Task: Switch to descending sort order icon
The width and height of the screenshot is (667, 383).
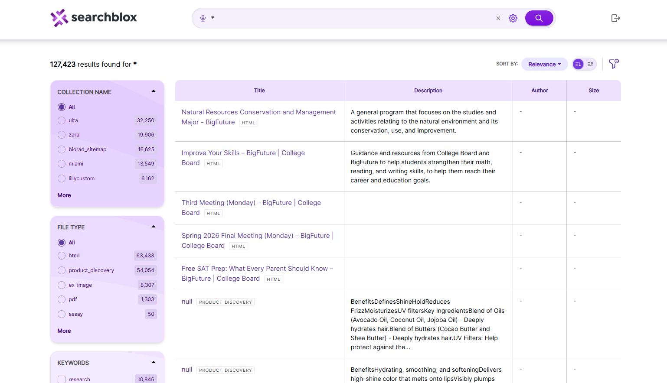Action: coord(578,64)
